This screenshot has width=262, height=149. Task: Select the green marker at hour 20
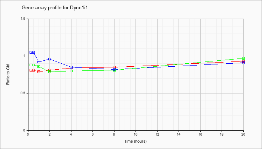pos(243,58)
